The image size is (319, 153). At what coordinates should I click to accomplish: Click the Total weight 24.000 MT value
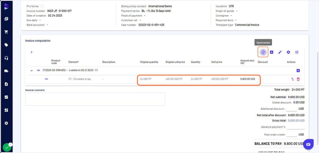pyautogui.click(x=298, y=90)
